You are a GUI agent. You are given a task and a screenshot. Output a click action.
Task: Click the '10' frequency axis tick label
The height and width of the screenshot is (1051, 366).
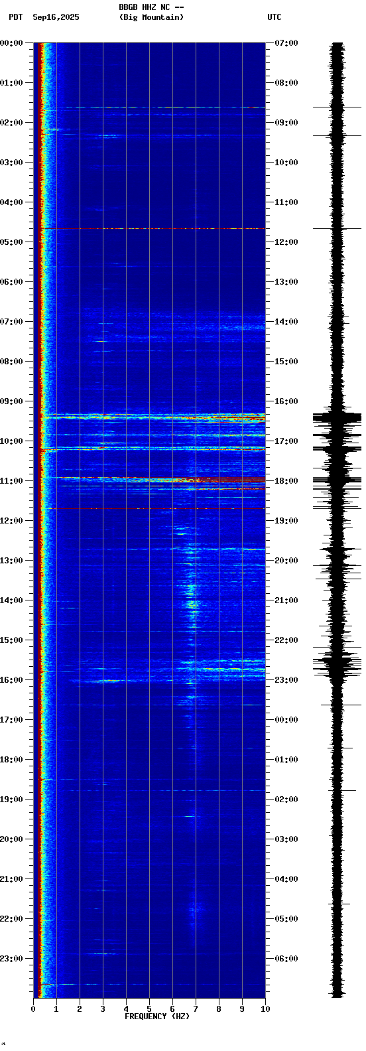pos(265,1009)
